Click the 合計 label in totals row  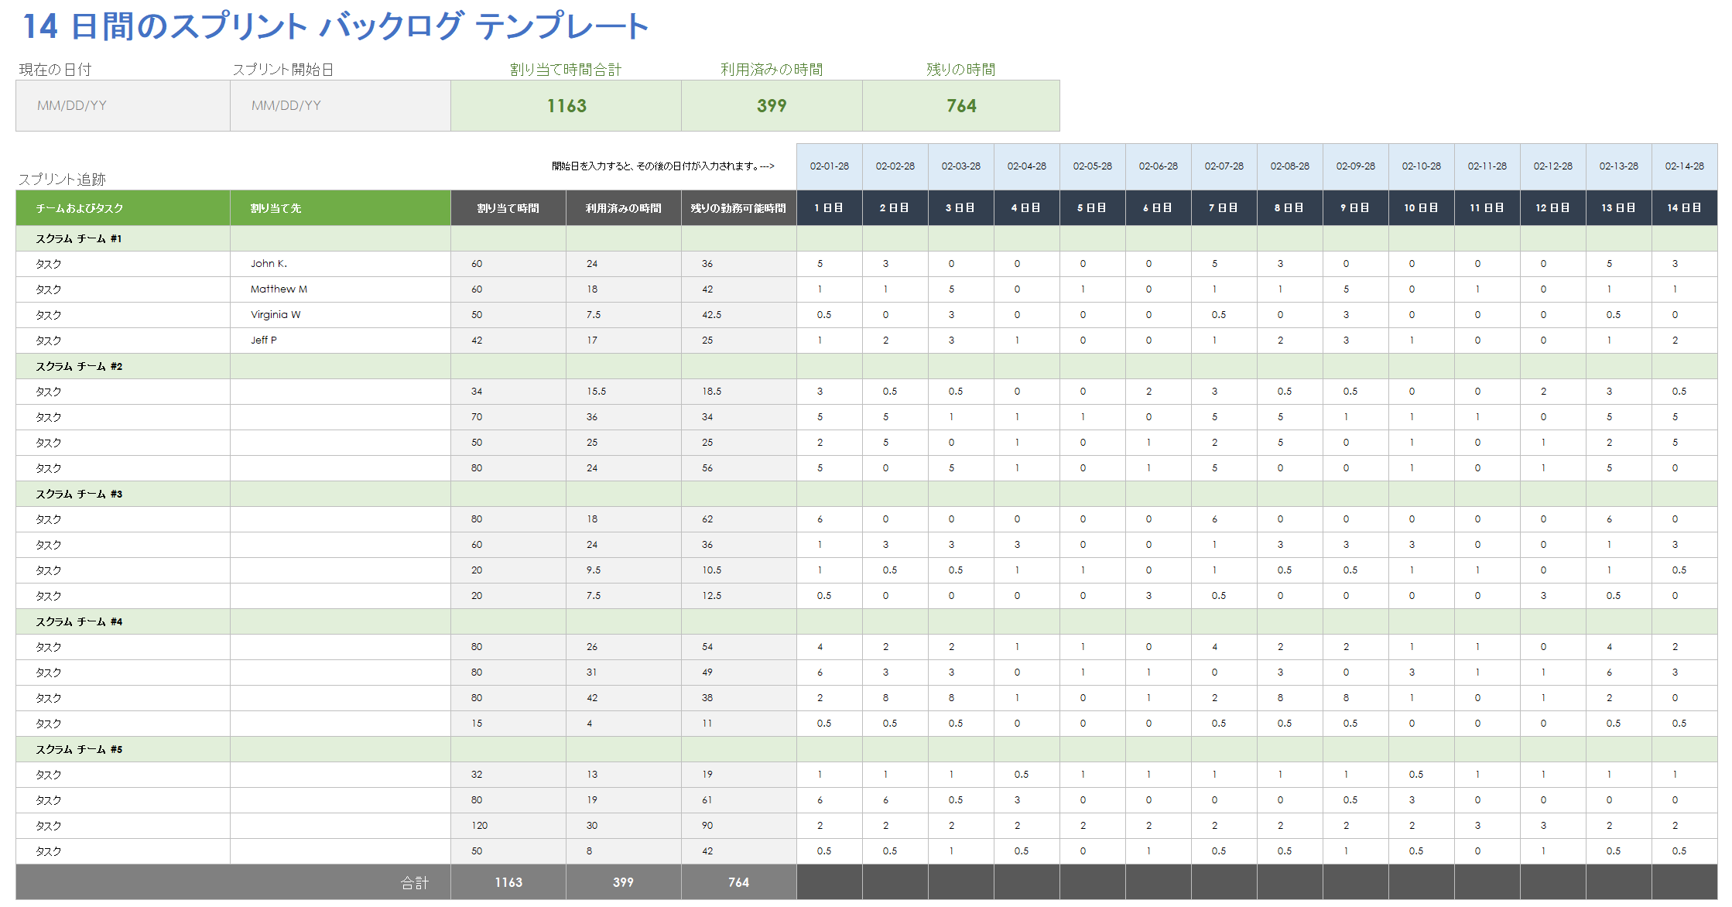pyautogui.click(x=414, y=883)
